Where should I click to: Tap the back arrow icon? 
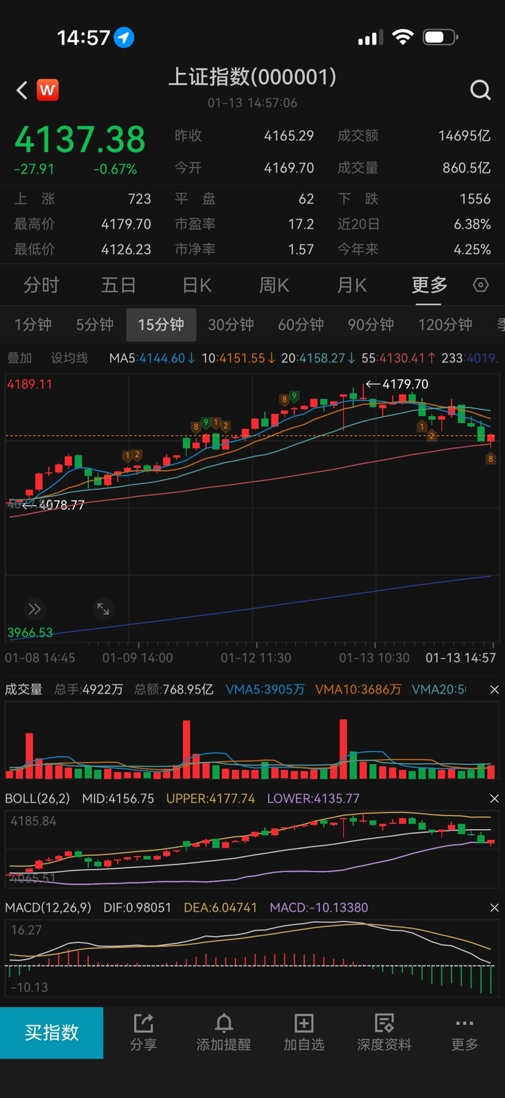click(x=22, y=90)
